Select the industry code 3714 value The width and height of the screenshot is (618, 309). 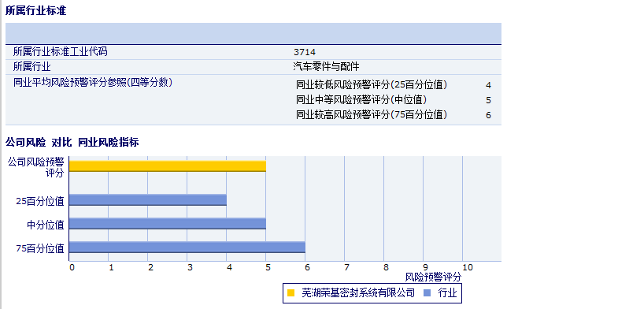pyautogui.click(x=305, y=52)
